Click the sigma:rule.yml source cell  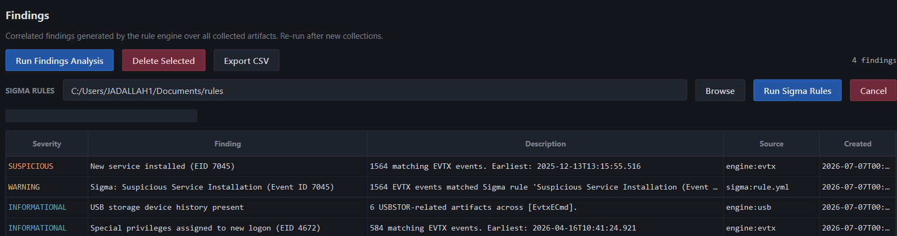pyautogui.click(x=757, y=187)
